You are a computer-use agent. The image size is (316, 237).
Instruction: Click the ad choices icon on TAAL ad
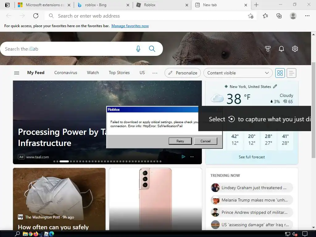pyautogui.click(x=183, y=156)
